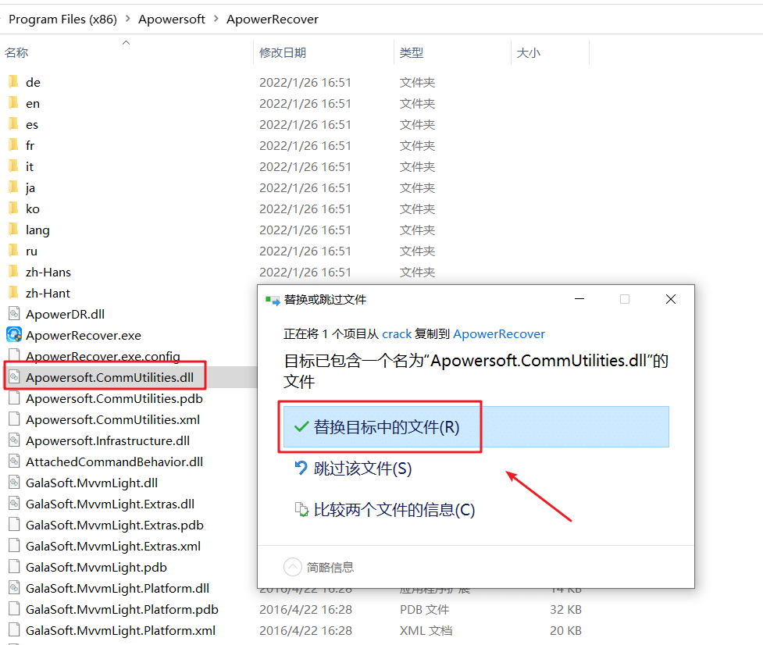Choose 比较两个文件的信息(C) option
The width and height of the screenshot is (763, 645).
(x=476, y=510)
